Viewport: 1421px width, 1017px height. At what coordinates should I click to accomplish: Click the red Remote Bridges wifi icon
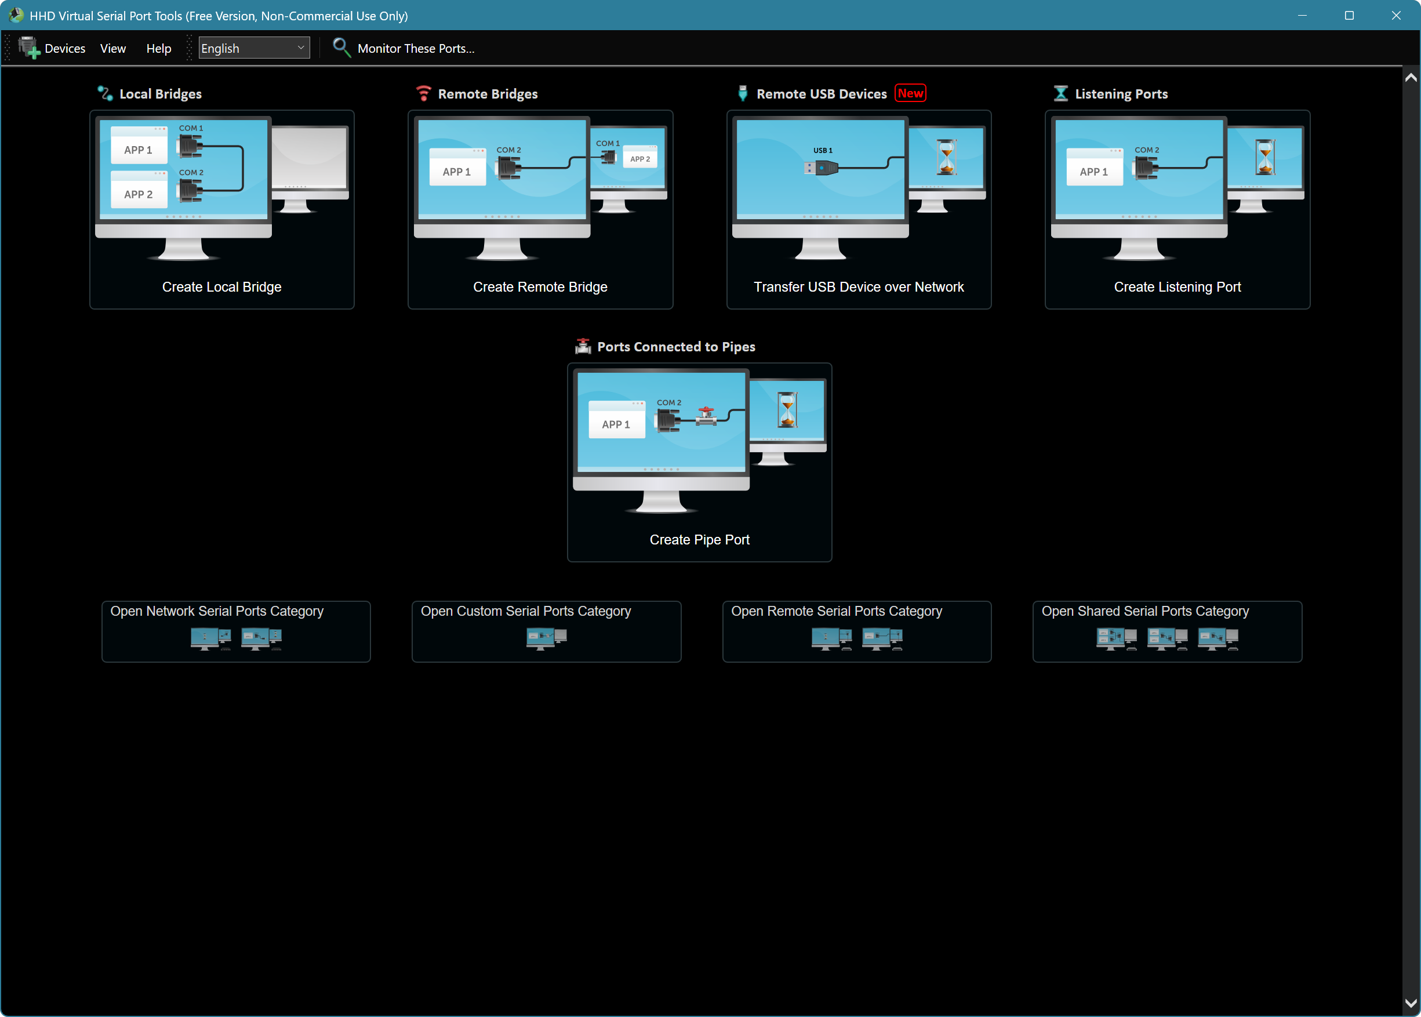pos(423,93)
